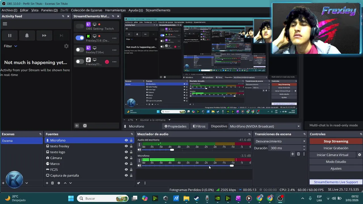363x204 pixels.
Task: Select the Escena scene
Action: coord(22,141)
